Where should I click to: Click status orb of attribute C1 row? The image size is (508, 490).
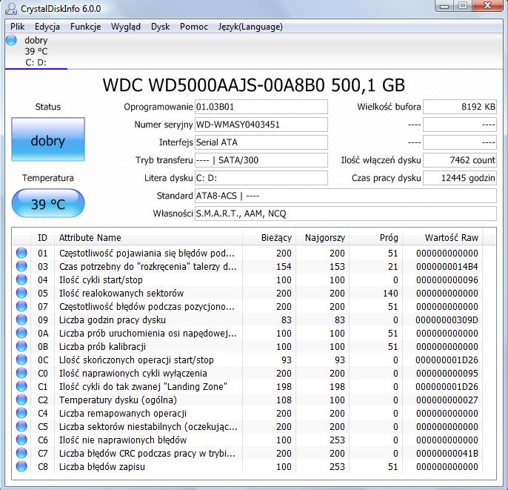pyautogui.click(x=21, y=386)
